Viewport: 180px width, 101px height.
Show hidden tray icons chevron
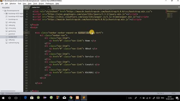click(x=141, y=98)
